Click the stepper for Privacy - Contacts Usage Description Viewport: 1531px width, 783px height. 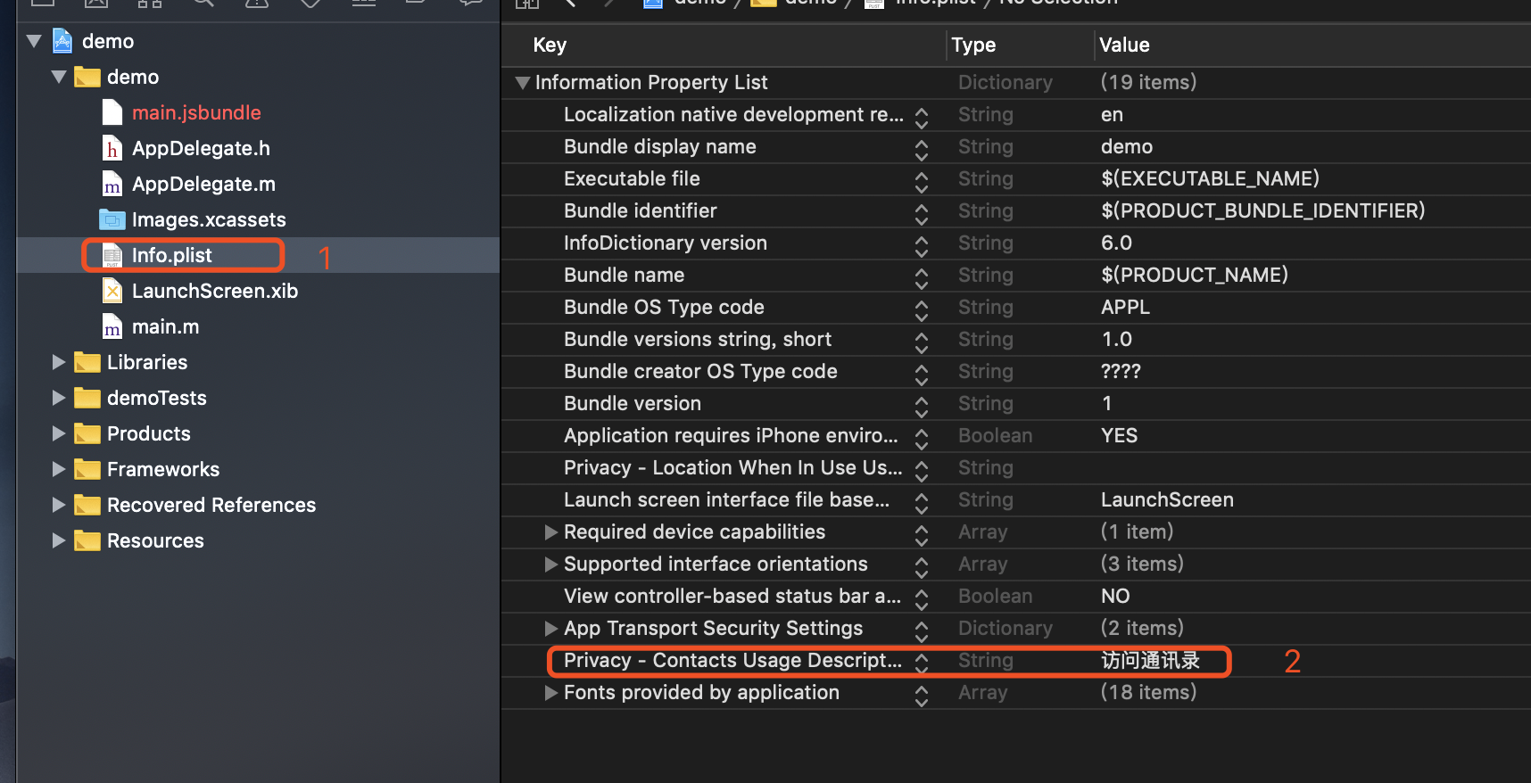point(922,662)
